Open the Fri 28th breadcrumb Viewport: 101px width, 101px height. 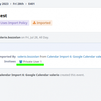18,4
